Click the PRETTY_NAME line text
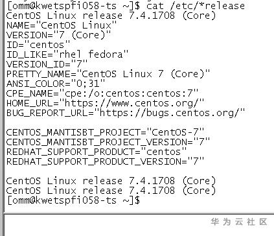The image size is (274, 236). pos(108,74)
